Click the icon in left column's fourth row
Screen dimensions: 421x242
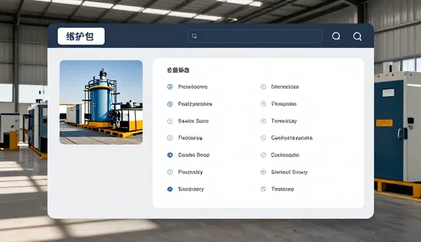pos(170,138)
